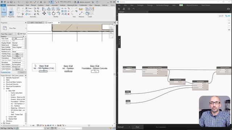Screen dimensions: 232x130
Task: Expand the Windows node in Project Browser
Action: [x=4, y=121]
